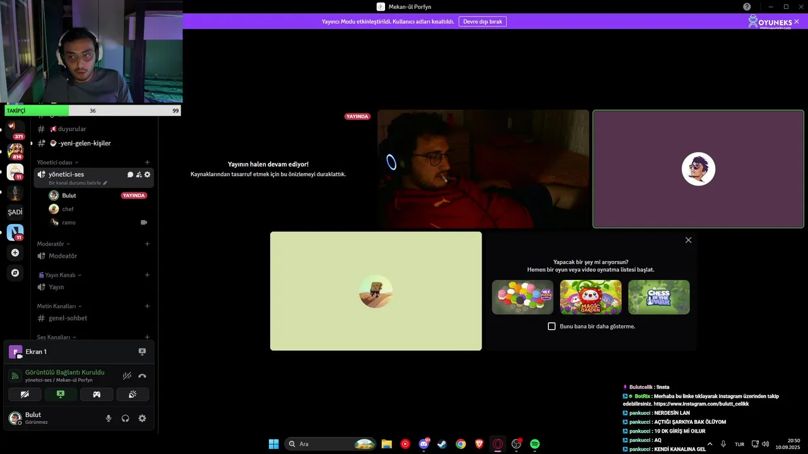Toggle noise suppression icon
The width and height of the screenshot is (808, 454).
(x=127, y=376)
